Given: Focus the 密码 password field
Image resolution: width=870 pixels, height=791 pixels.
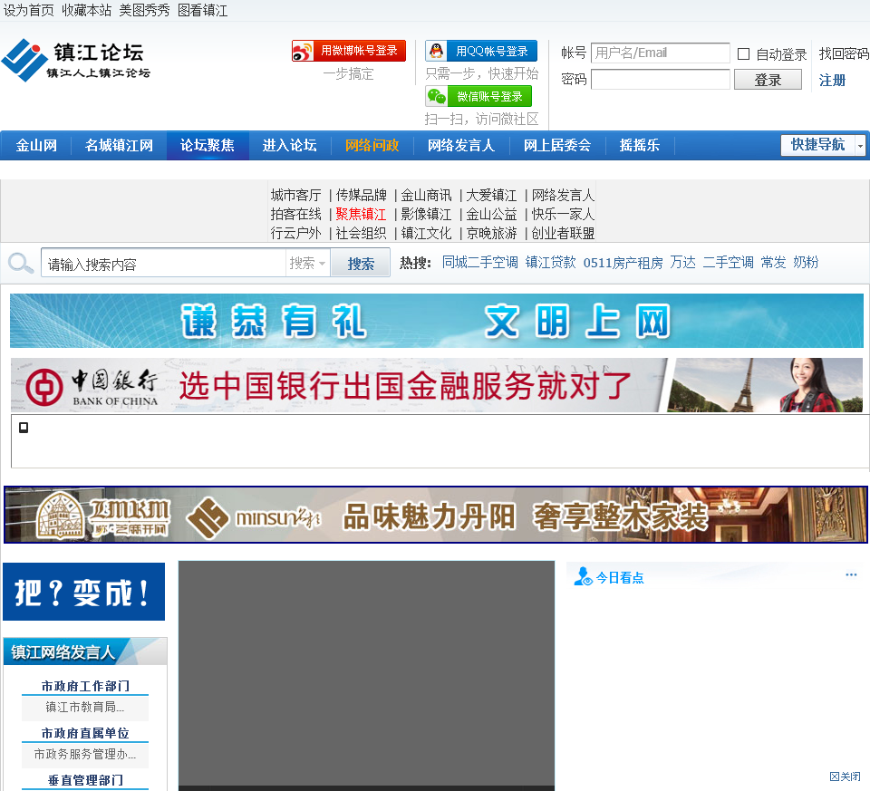Looking at the screenshot, I should coord(661,80).
